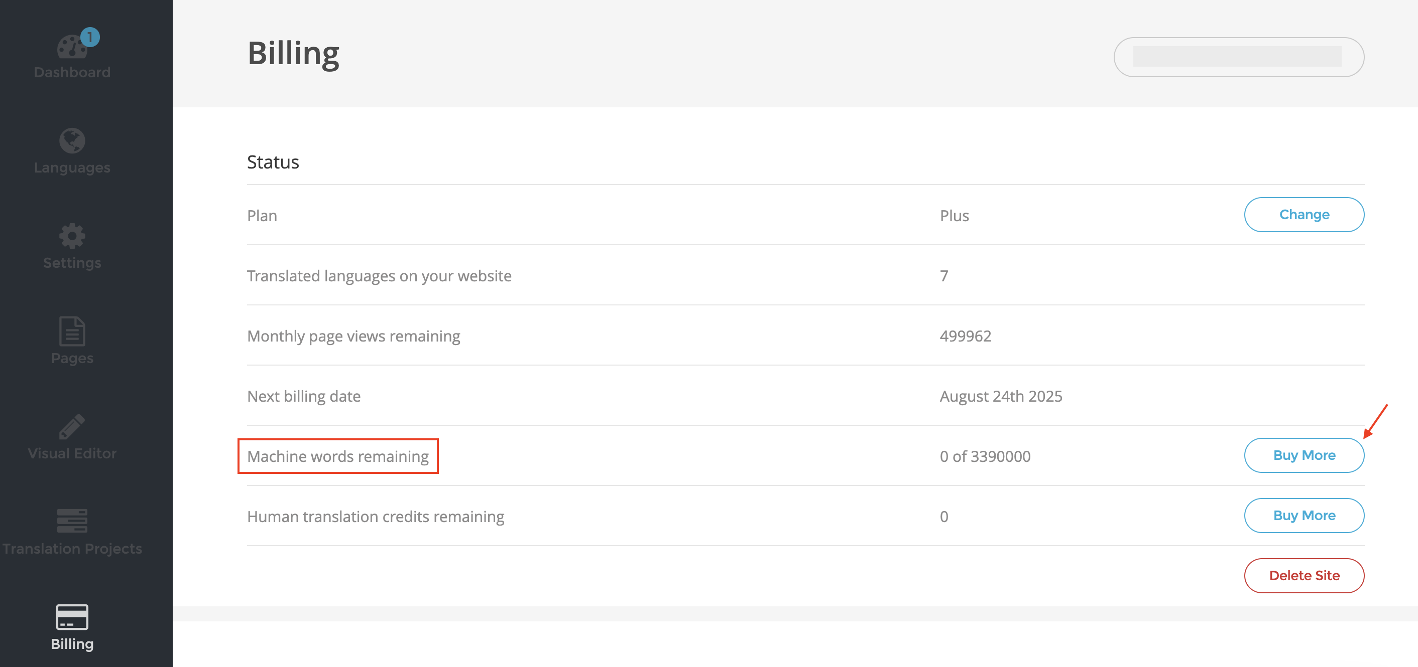Buy More machine words
The height and width of the screenshot is (667, 1418).
[x=1304, y=455]
